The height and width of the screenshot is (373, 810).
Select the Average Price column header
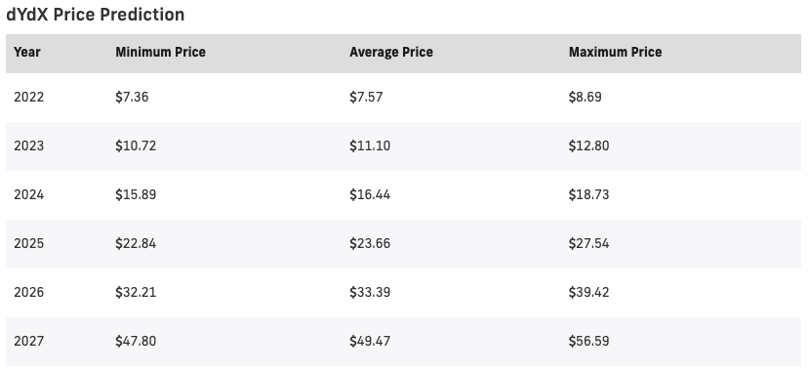391,52
